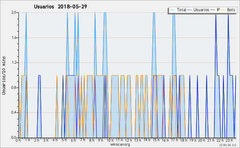Click the '0.8' y-axis value
This screenshot has width=240, height=148.
(x=14, y=88)
